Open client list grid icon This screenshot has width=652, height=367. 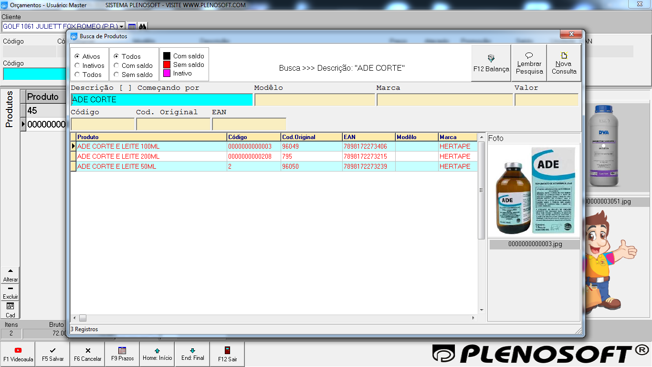132,26
